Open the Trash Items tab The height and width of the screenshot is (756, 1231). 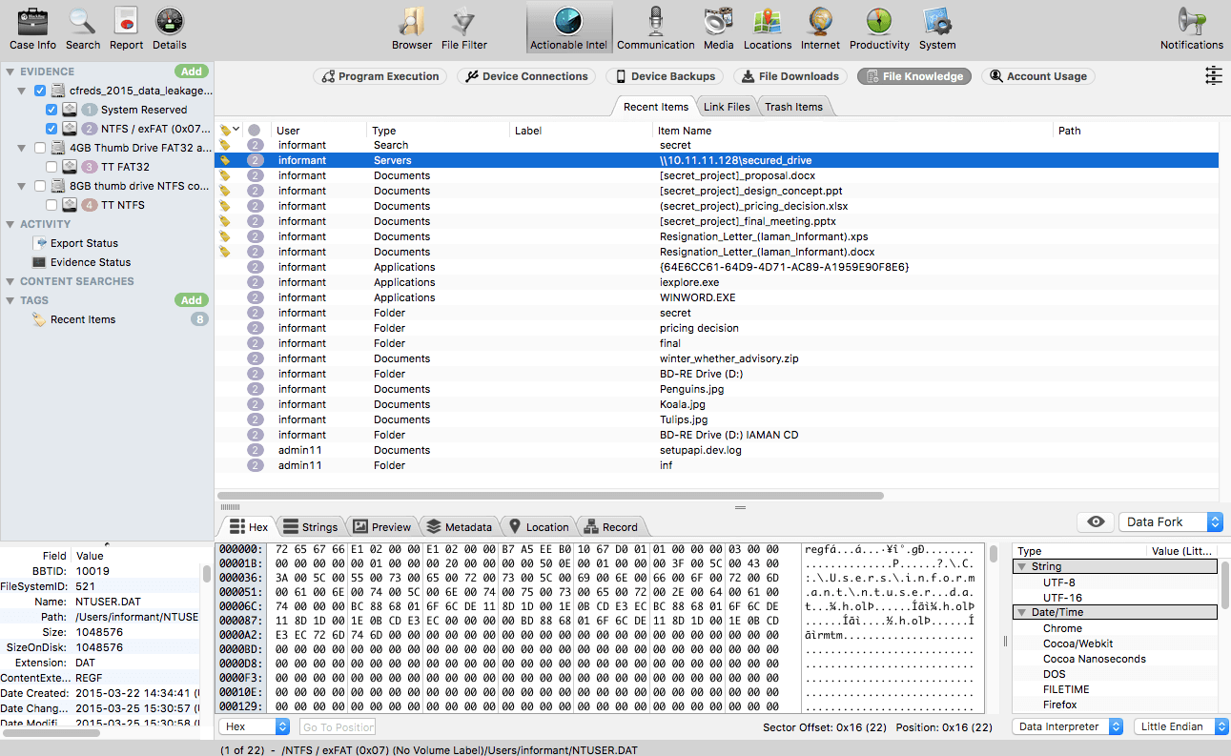[793, 107]
